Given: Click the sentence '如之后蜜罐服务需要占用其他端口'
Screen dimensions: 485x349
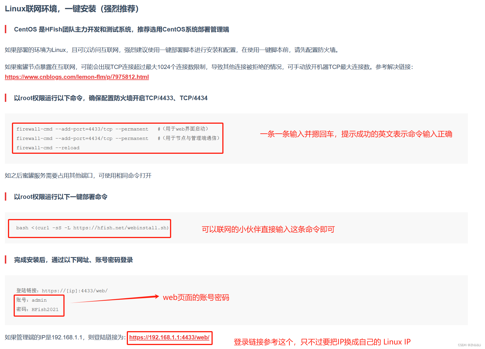Looking at the screenshot, I should point(78,176).
